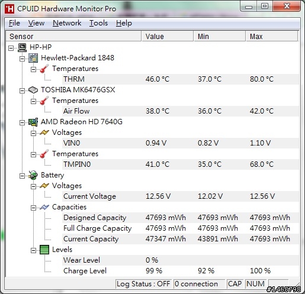
Task: Select the THRM sensor row
Action: pos(181,79)
